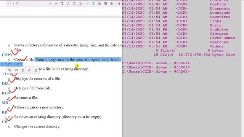This screenshot has width=244, height=137.
Task: Click '92,772,859,904 bytes free' text
Action: click(x=207, y=55)
